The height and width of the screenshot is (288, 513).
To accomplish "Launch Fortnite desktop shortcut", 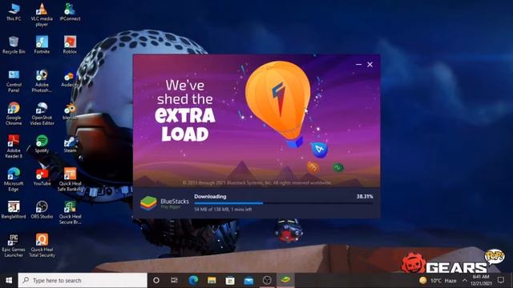I will click(42, 45).
